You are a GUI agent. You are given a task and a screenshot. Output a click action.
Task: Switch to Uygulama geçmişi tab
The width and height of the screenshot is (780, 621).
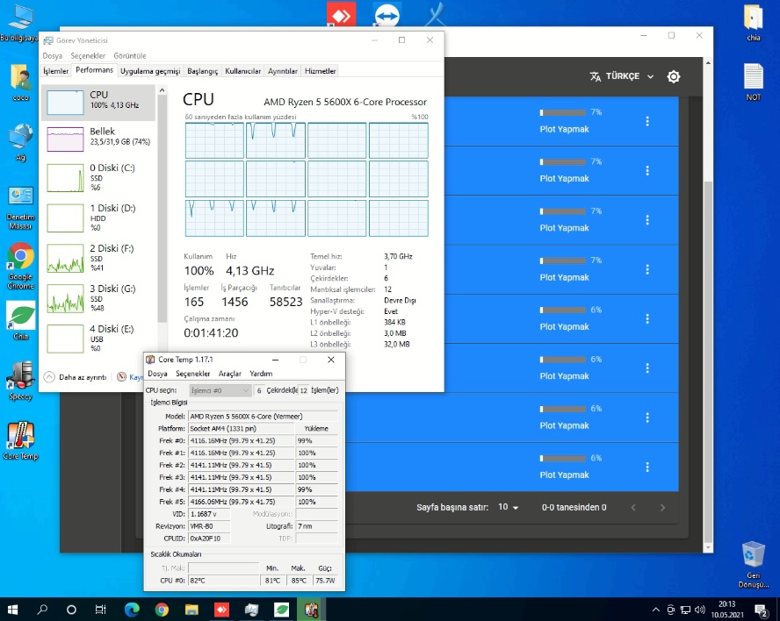(150, 71)
